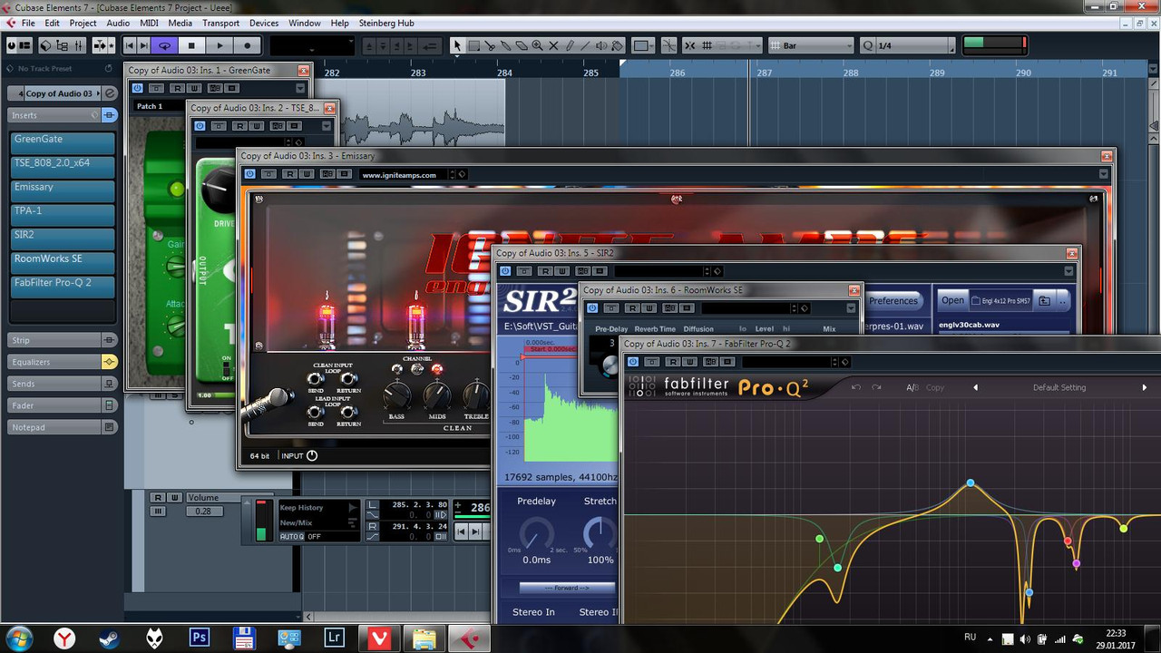
Task: Go to previous marker in toolbar
Action: [130, 45]
